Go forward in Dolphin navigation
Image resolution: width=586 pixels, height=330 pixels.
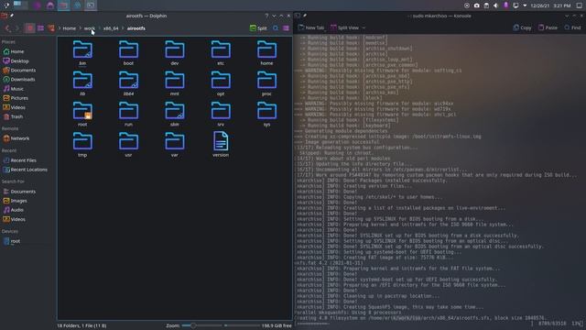pyautogui.click(x=16, y=28)
